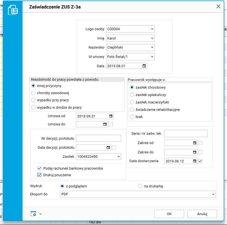
Task: Choose 'na drukarkę' print mode
Action: tap(140, 186)
